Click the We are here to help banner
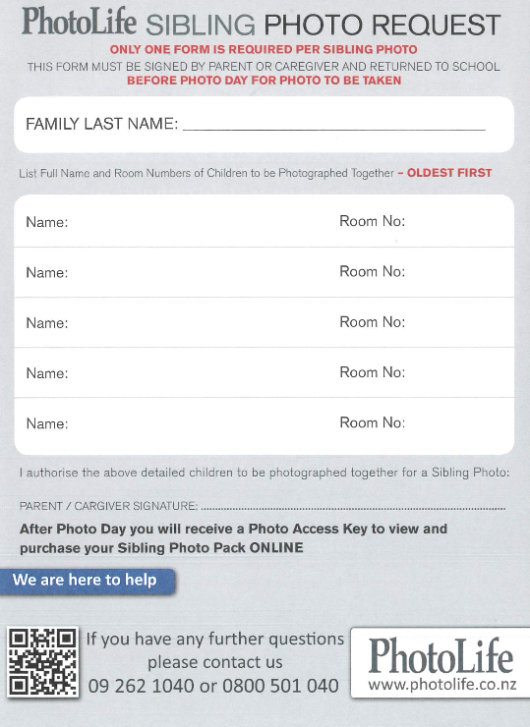The height and width of the screenshot is (727, 530). pos(88,581)
